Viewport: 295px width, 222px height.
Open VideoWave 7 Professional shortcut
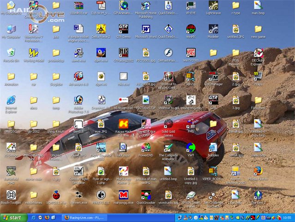(34, 29)
